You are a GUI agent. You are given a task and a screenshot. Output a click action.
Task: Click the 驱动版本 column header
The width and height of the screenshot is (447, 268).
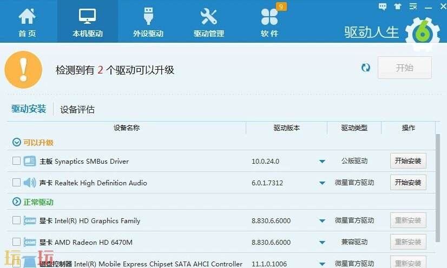pyautogui.click(x=286, y=128)
